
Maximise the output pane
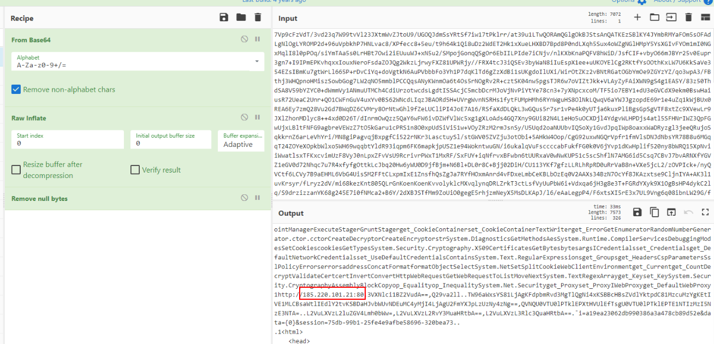pos(705,212)
